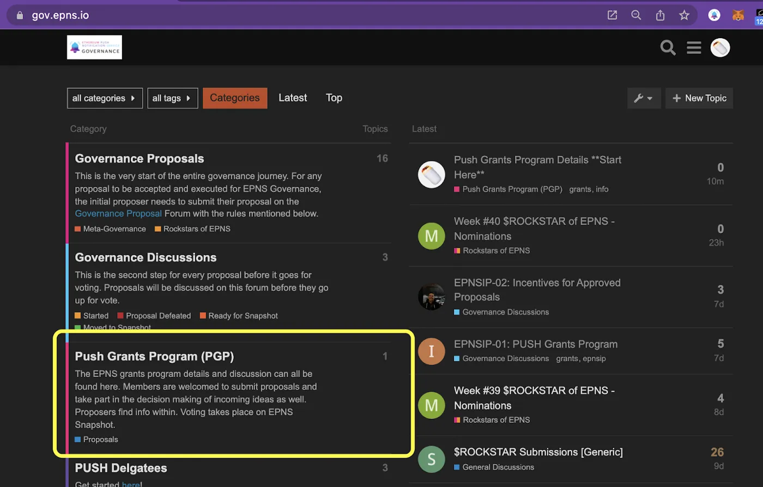Open the Governance Proposal link
Screen dimensions: 763x487
pyautogui.click(x=118, y=213)
